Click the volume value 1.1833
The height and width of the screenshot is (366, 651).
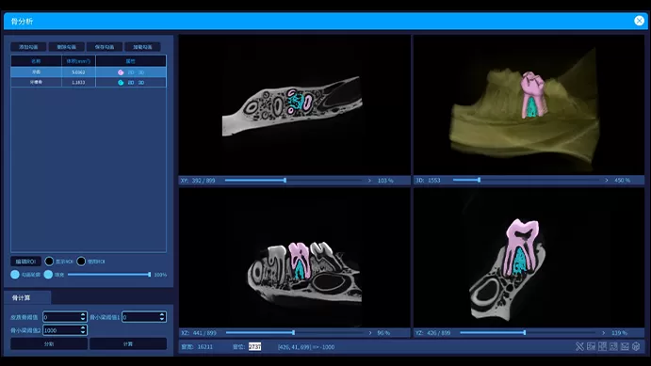[x=78, y=83]
